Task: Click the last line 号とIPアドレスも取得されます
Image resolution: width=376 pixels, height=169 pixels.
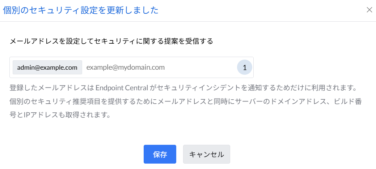Action: (59, 116)
